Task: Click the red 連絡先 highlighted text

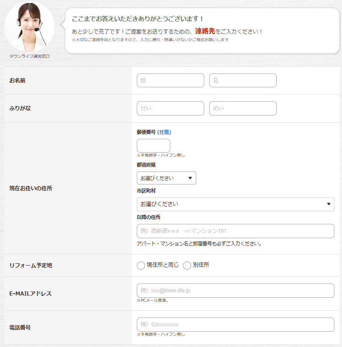Action: (x=205, y=31)
